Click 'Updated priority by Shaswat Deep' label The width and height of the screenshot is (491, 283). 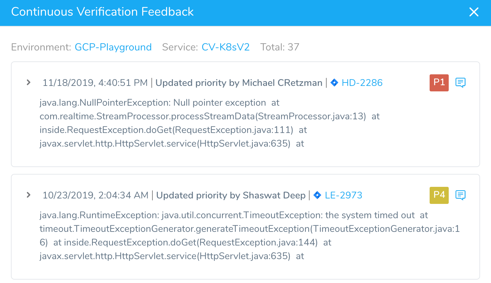point(231,195)
